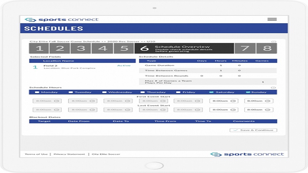Open clock picker for Monday first event start
Viewport: 308px width, 173px height.
tap(56, 101)
